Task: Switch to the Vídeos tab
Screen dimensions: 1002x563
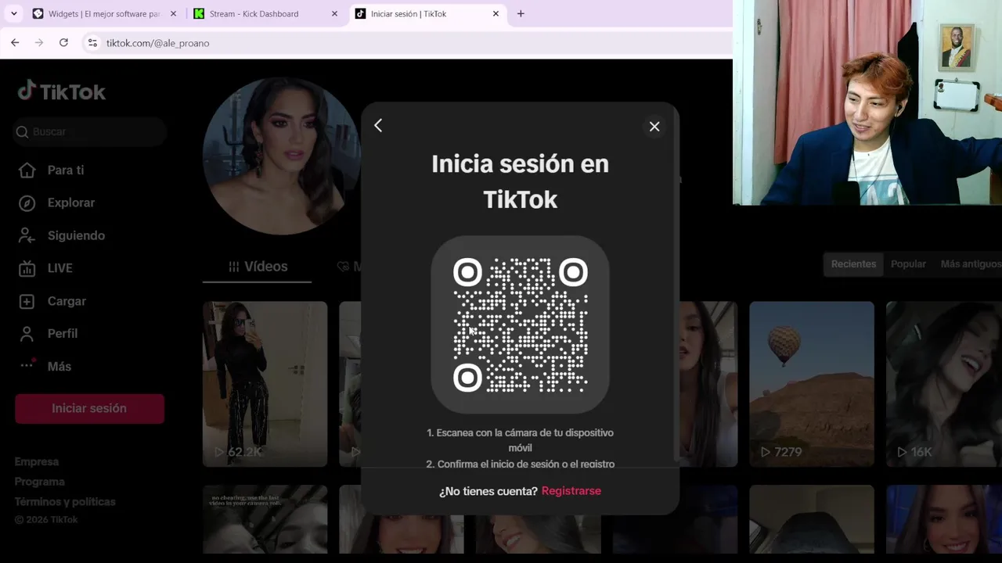Action: (x=258, y=267)
